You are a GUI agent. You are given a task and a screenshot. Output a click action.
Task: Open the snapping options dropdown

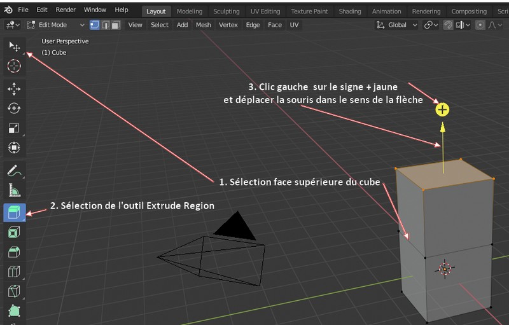pyautogui.click(x=463, y=25)
